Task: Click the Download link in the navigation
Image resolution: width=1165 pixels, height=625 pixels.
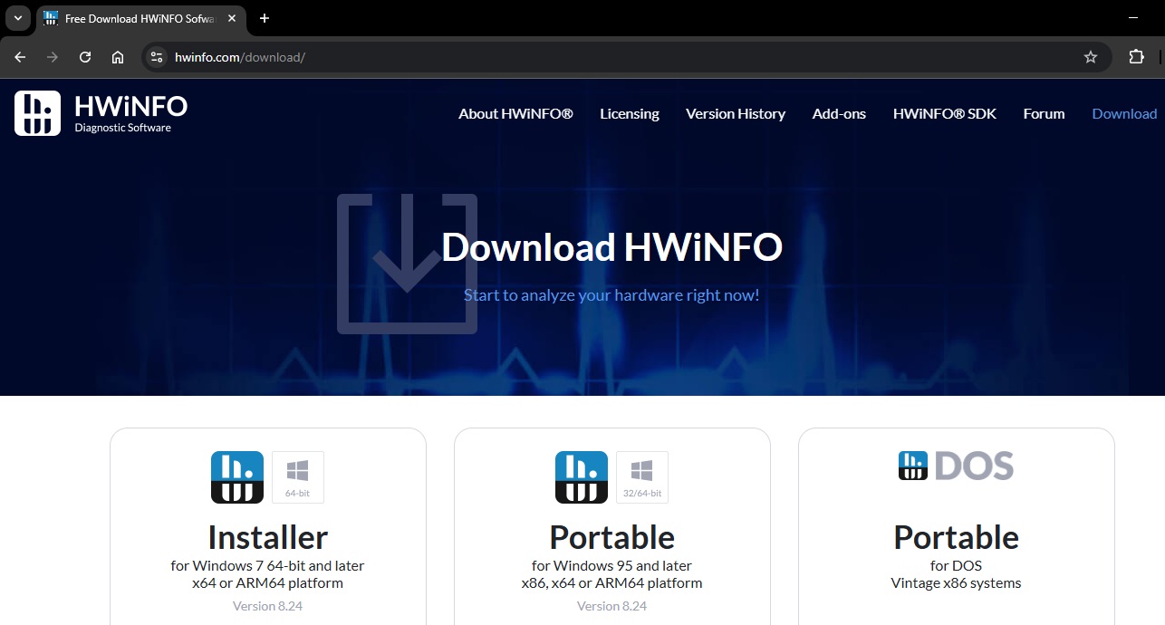Action: 1123,114
